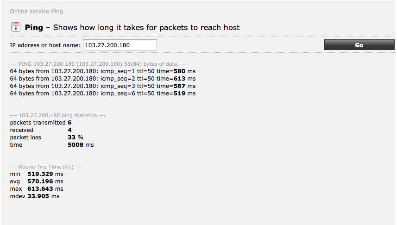Click the "IP address or host name" label
Image resolution: width=397 pixels, height=225 pixels.
click(x=45, y=45)
